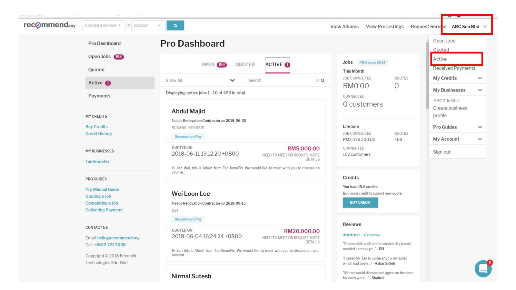Click the recommend.my logo
Screen dimensions: 516x290
point(50,25)
